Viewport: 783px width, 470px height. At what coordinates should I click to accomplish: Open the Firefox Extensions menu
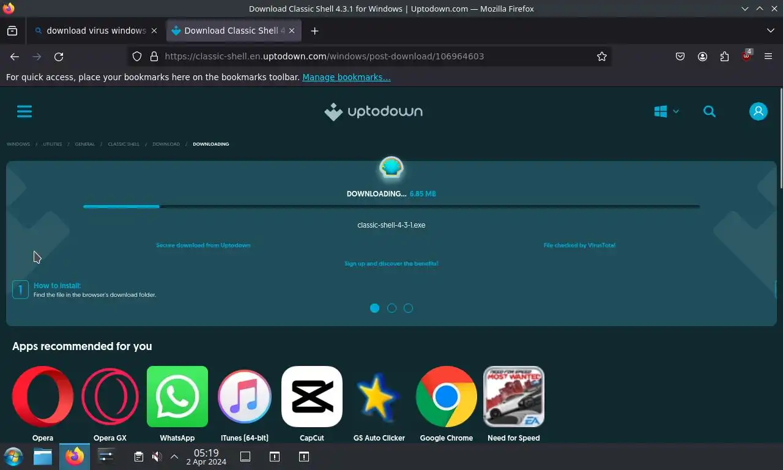724,56
